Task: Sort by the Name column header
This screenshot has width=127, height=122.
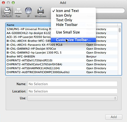Action: pyautogui.click(x=28, y=25)
